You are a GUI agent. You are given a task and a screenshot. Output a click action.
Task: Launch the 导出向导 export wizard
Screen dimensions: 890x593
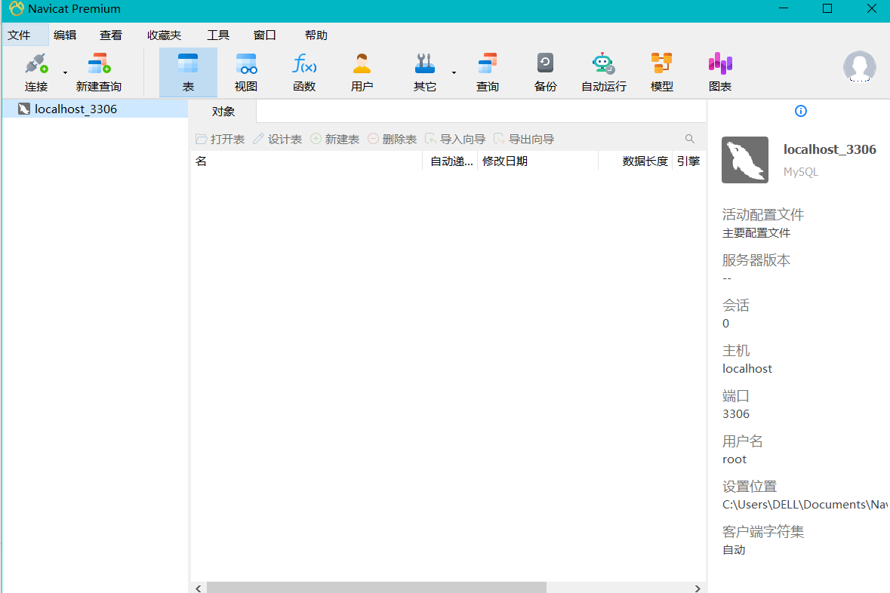click(x=524, y=139)
